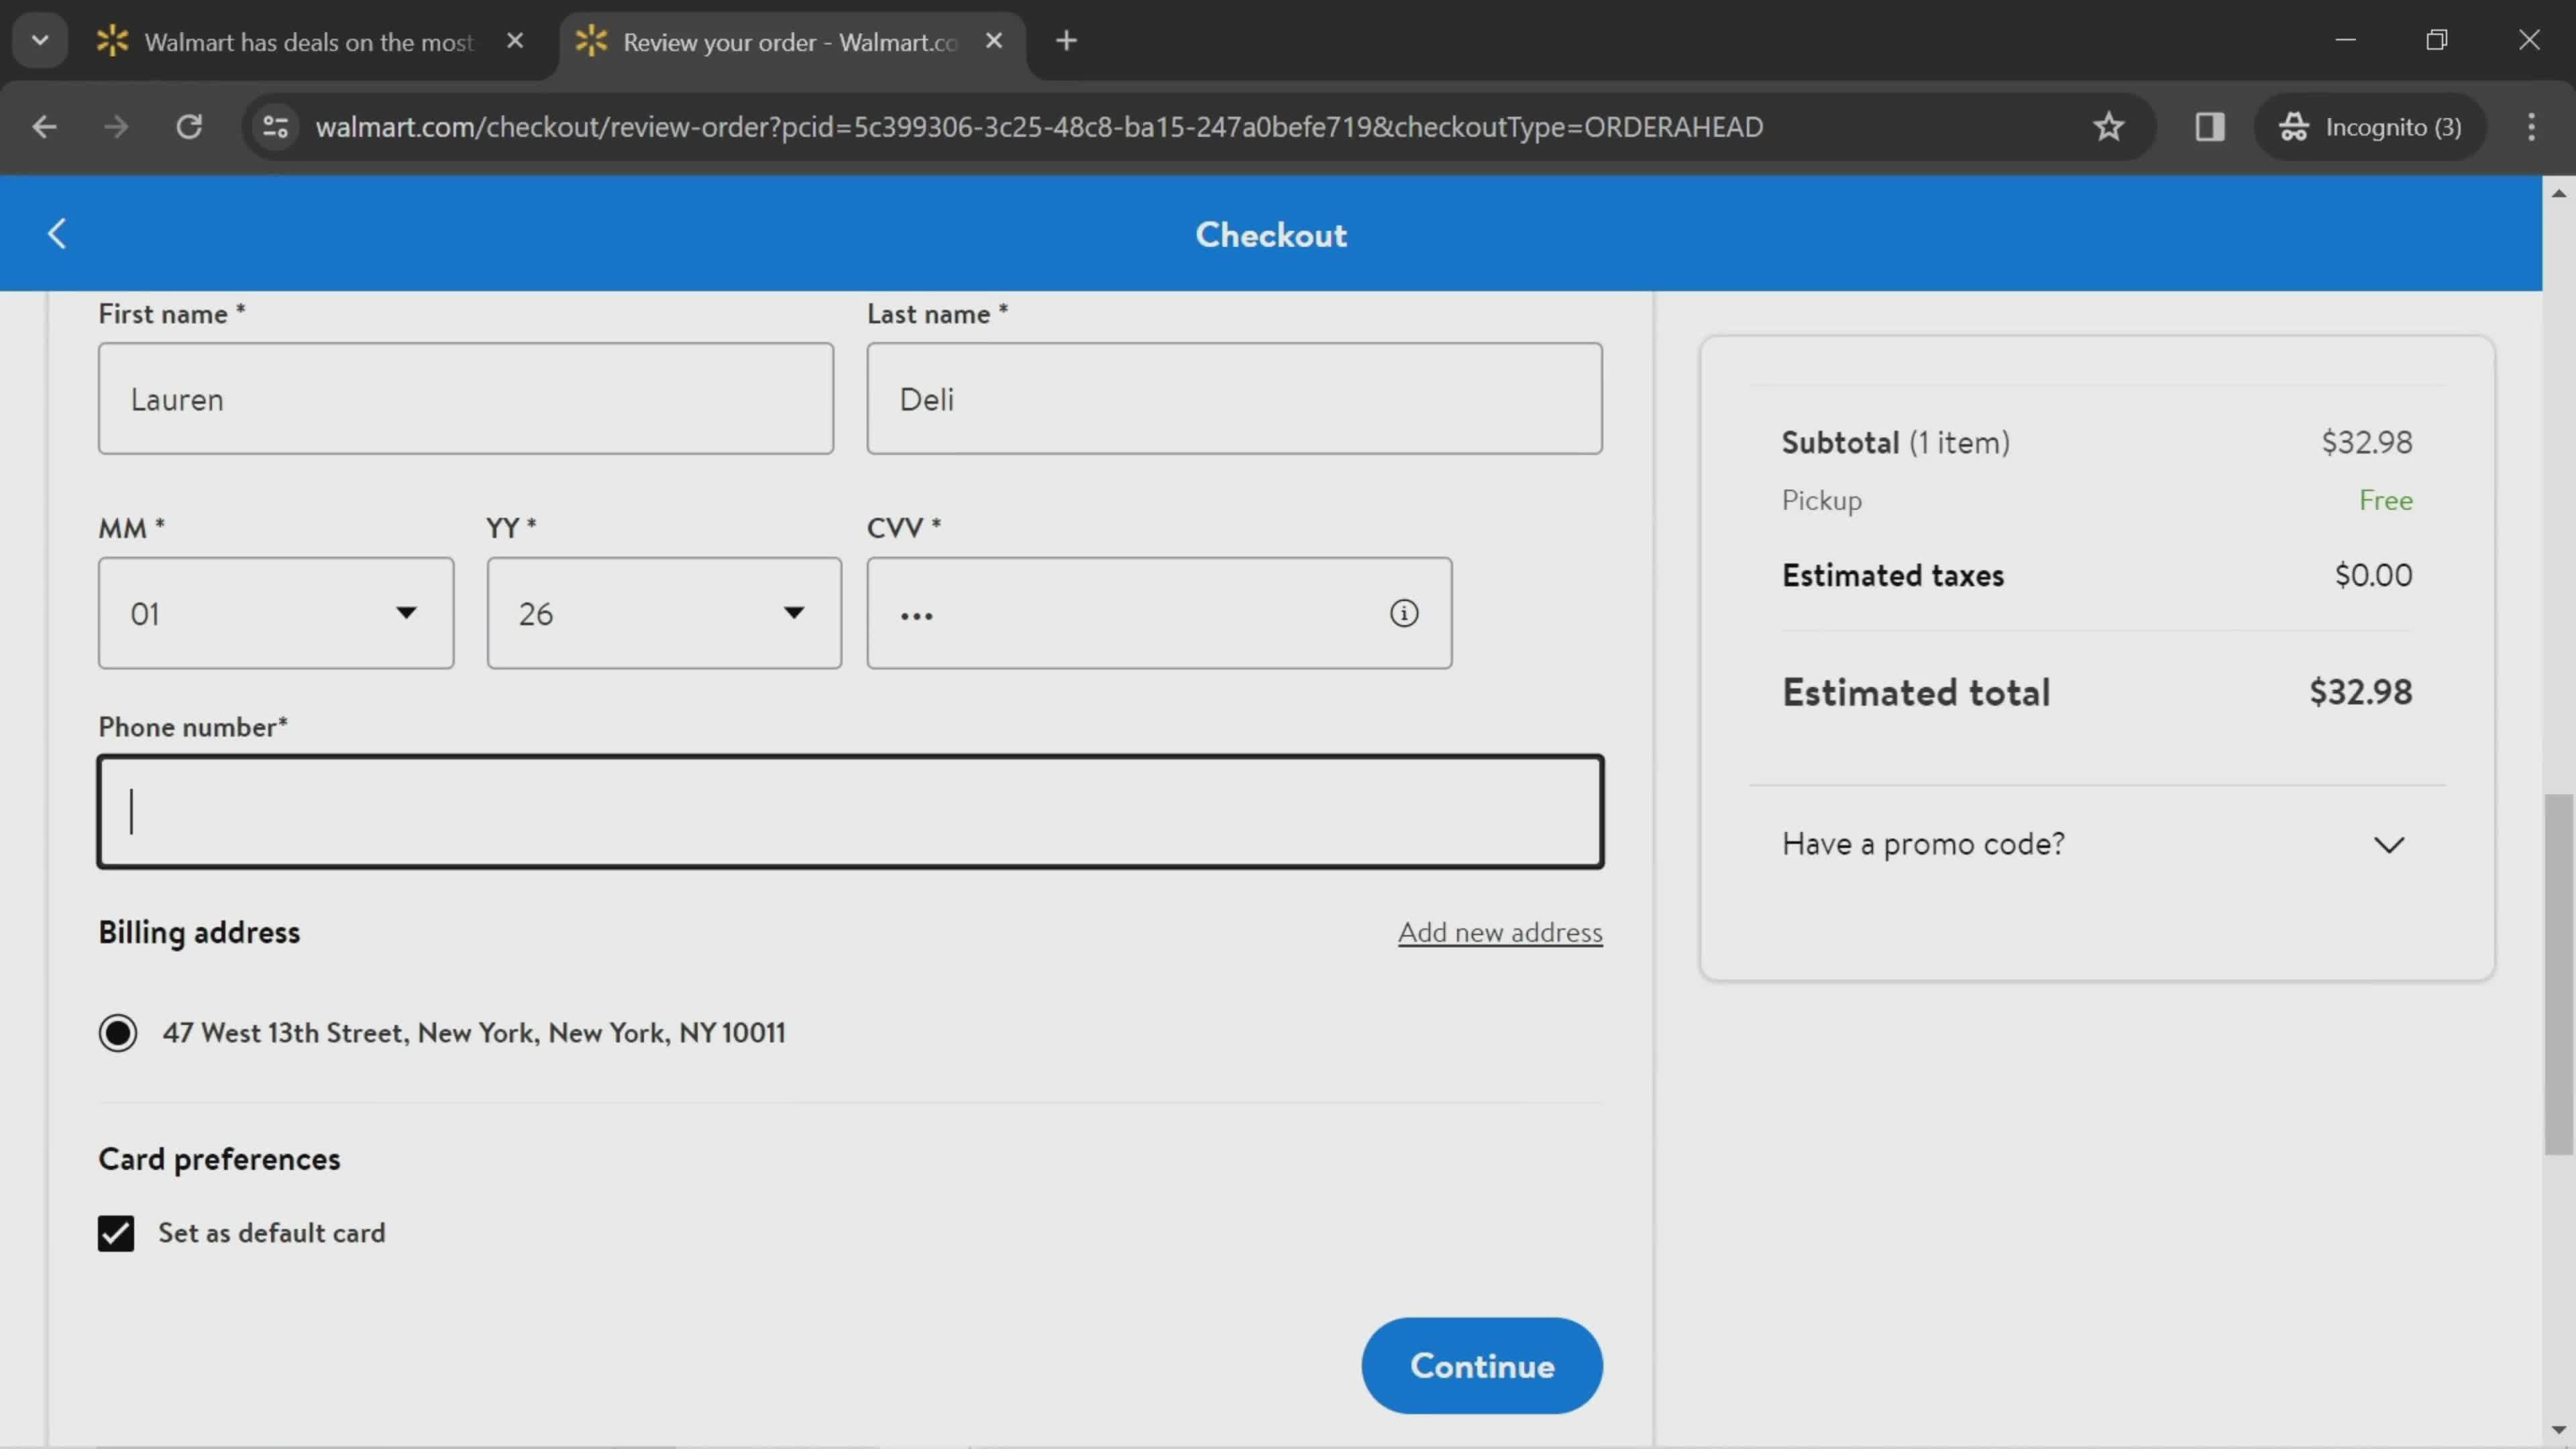
Task: Click the 'Checkout' header title
Action: 1271,235
